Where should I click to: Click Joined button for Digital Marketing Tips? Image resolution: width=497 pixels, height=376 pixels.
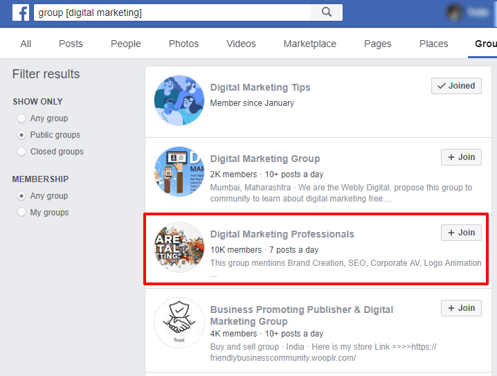(x=456, y=86)
